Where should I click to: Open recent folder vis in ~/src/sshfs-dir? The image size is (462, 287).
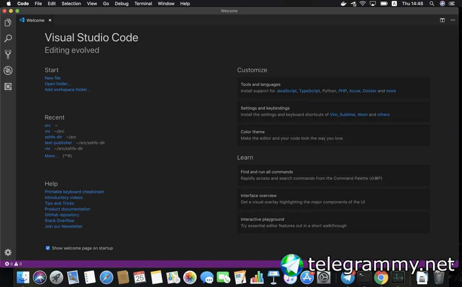[x=48, y=149]
